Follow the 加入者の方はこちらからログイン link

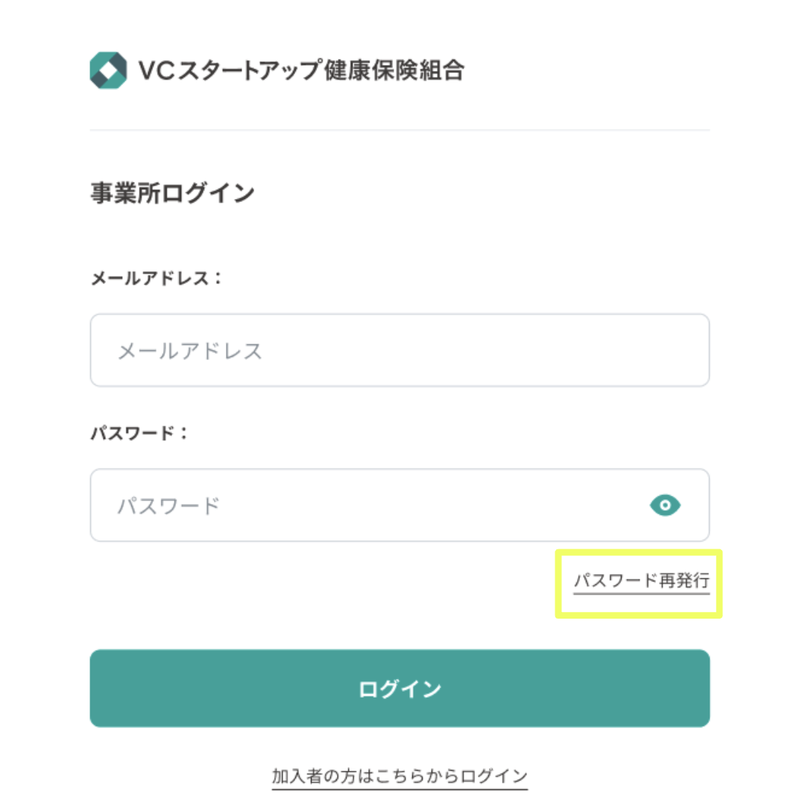pyautogui.click(x=400, y=775)
